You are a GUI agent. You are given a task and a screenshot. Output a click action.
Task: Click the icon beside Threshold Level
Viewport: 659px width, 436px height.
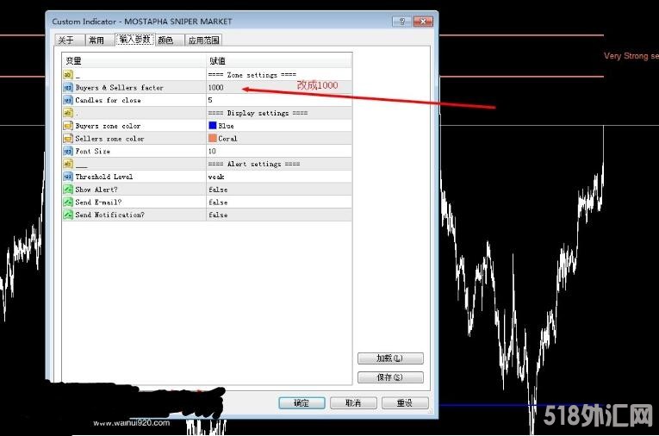68,177
